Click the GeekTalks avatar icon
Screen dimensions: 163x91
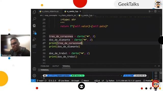[158, 4]
